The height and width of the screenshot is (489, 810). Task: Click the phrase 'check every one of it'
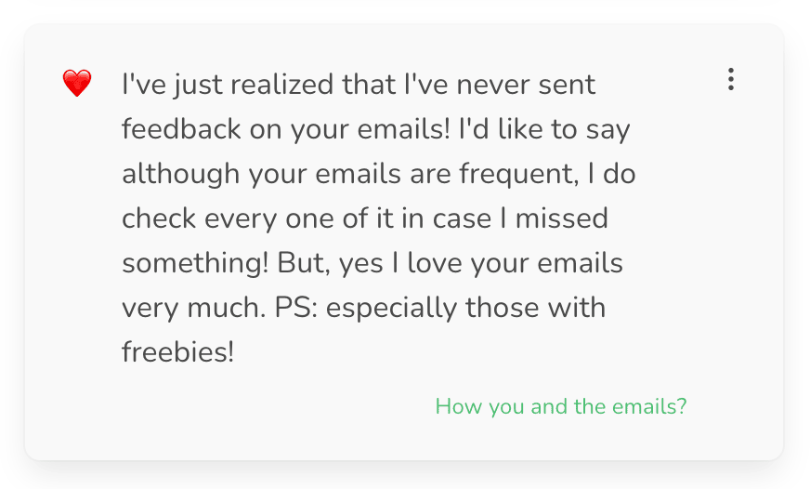tap(258, 218)
